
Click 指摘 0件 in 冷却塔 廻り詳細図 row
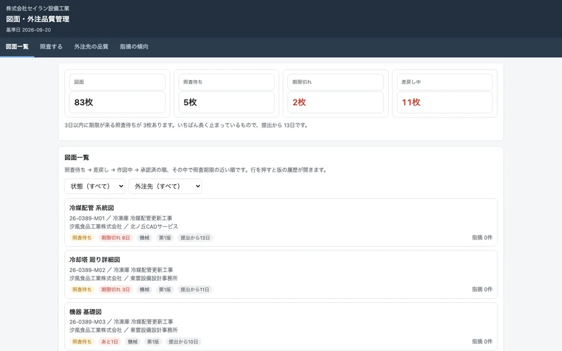click(x=482, y=290)
